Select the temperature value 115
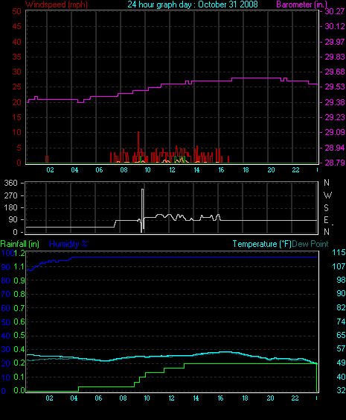Screen dimensions: 346x420 pos(339,253)
